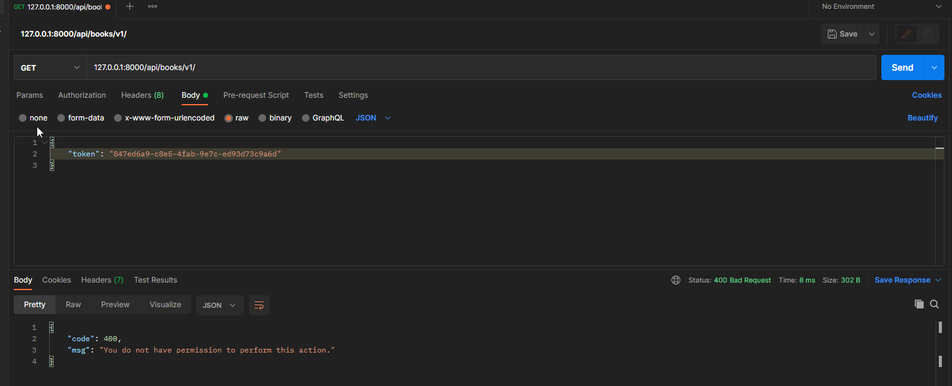Click the new tab plus icon
The height and width of the screenshot is (386, 952).
[130, 6]
